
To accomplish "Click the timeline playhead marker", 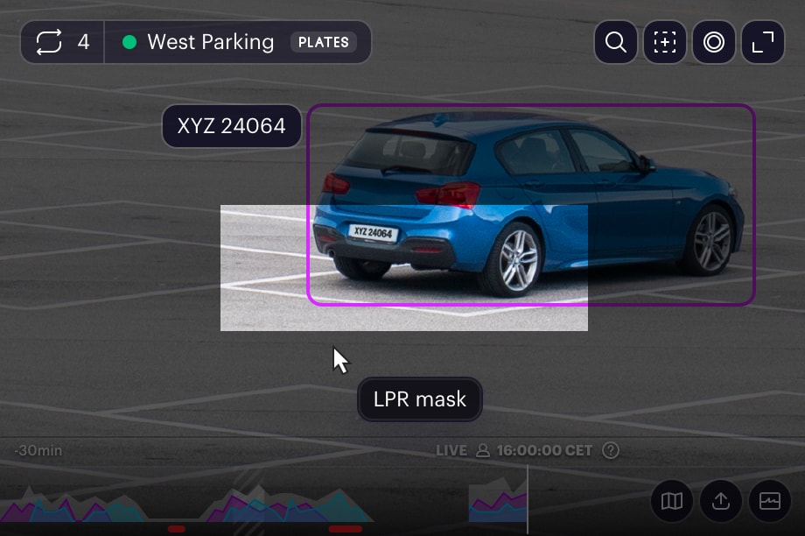I will pyautogui.click(x=528, y=499).
